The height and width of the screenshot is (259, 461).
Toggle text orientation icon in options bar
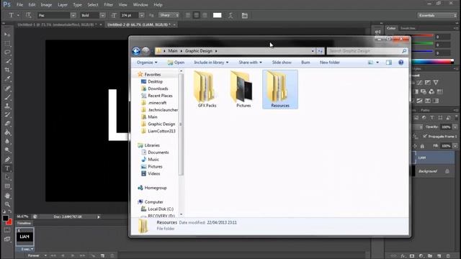tap(28, 15)
